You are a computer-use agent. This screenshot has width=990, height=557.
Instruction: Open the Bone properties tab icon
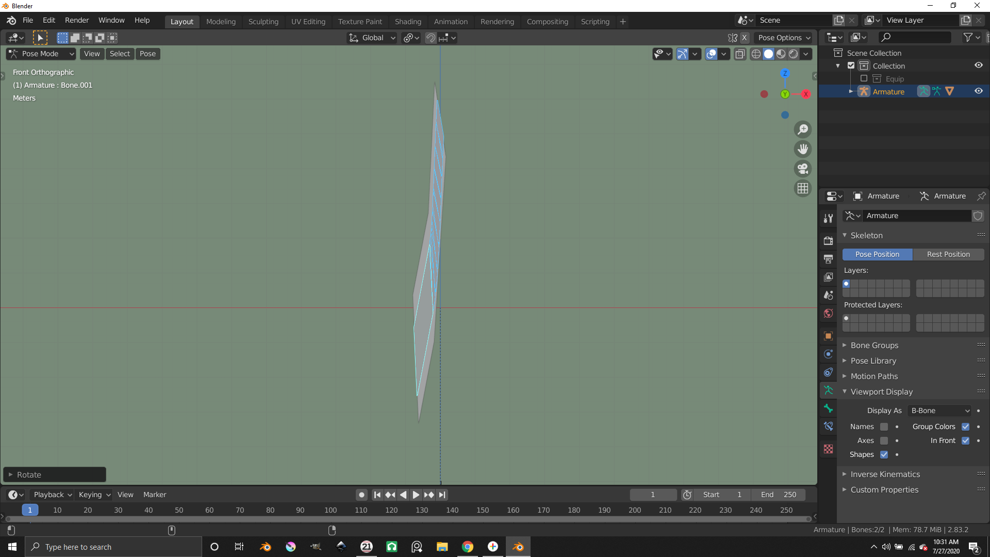click(x=828, y=408)
